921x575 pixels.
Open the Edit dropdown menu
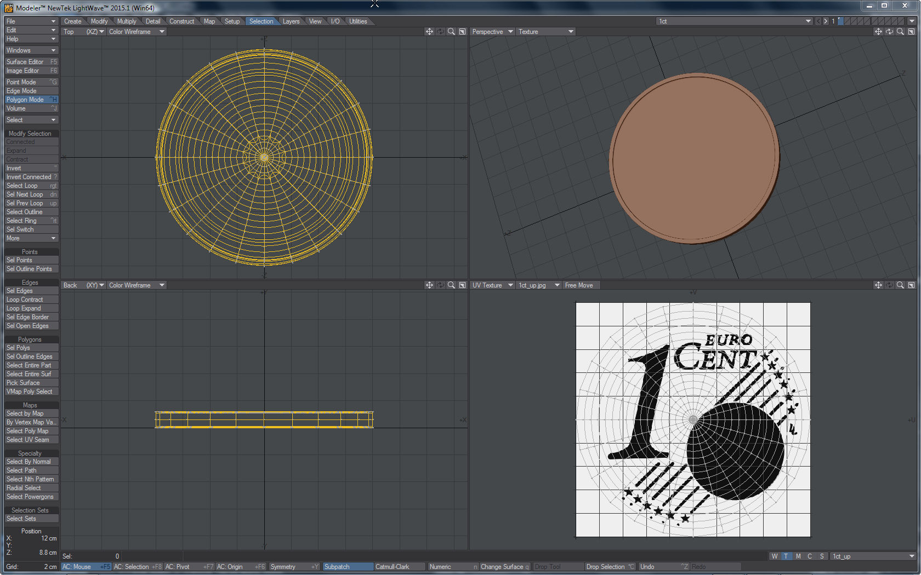[31, 30]
